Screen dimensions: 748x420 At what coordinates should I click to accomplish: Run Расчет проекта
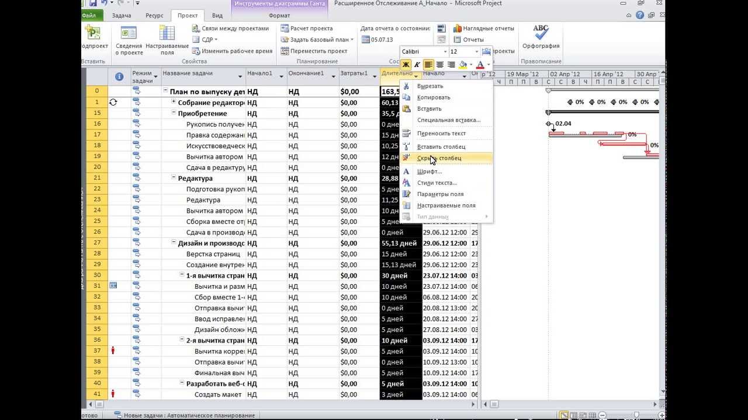point(306,28)
